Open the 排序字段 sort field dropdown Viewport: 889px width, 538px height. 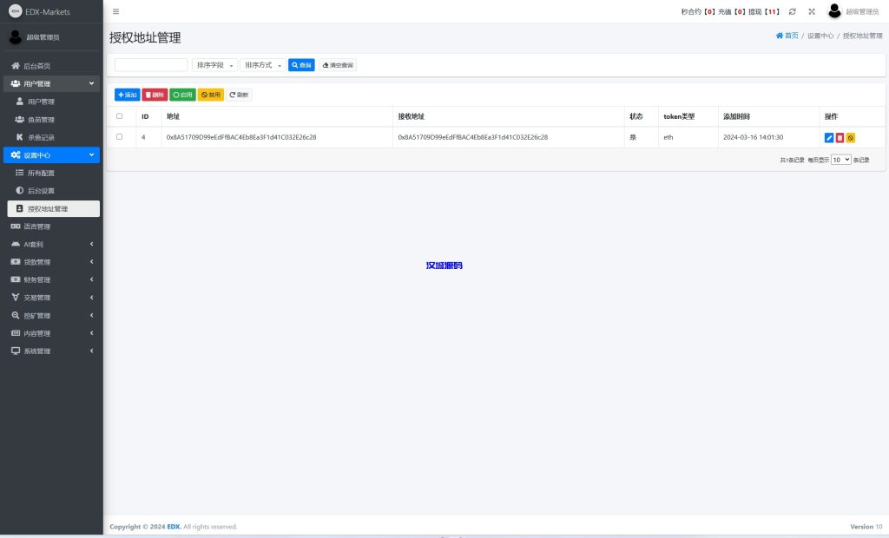(x=214, y=65)
